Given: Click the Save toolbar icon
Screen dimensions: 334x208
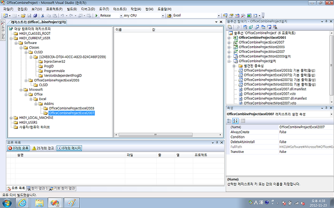Looking at the screenshot, I should pyautogui.click(x=29, y=16).
